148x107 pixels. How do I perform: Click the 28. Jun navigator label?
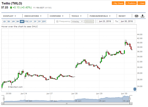pos(78,101)
